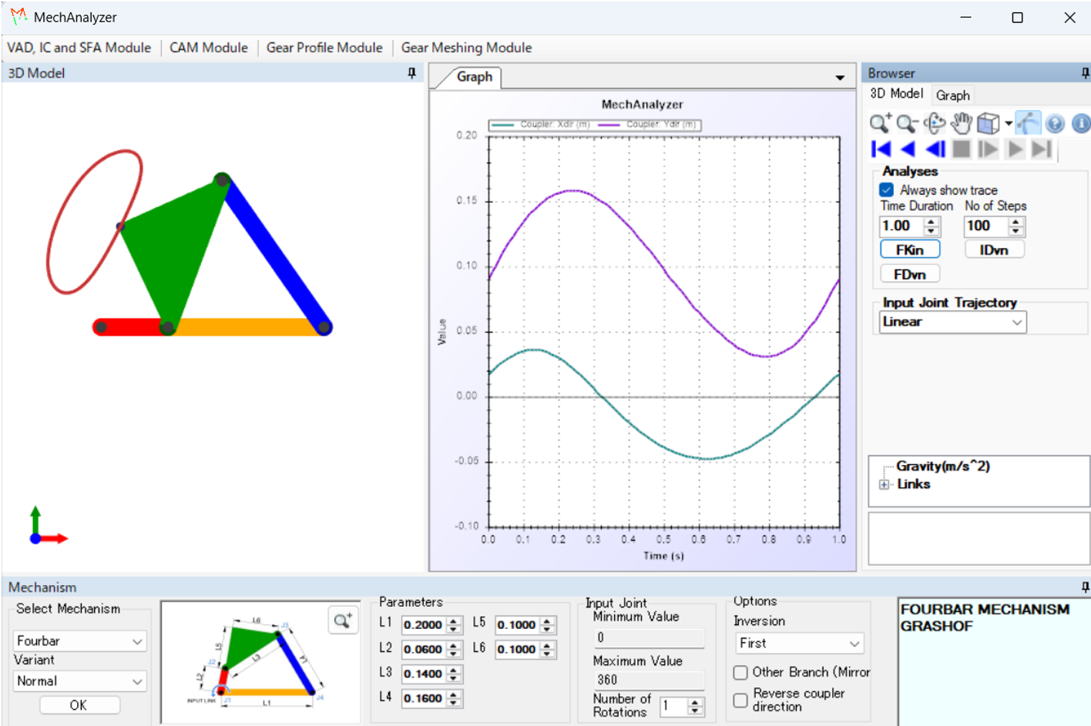Click the zoom out magnifier icon
This screenshot has height=726, width=1091.
point(907,123)
